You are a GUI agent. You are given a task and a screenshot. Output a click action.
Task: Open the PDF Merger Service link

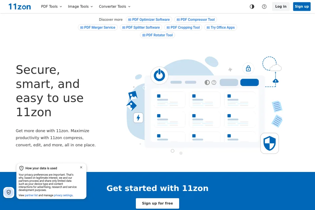(98, 27)
